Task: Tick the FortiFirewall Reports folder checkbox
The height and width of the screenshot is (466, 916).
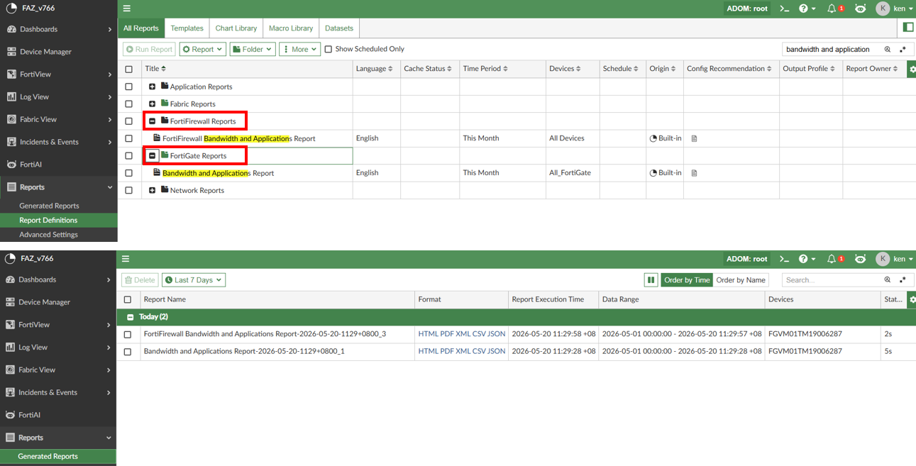Action: [128, 121]
